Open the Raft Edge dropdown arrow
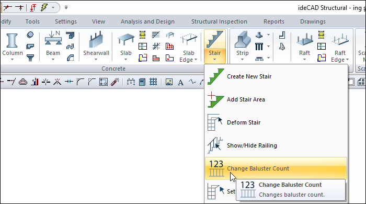The image size is (366, 204). pos(347,60)
